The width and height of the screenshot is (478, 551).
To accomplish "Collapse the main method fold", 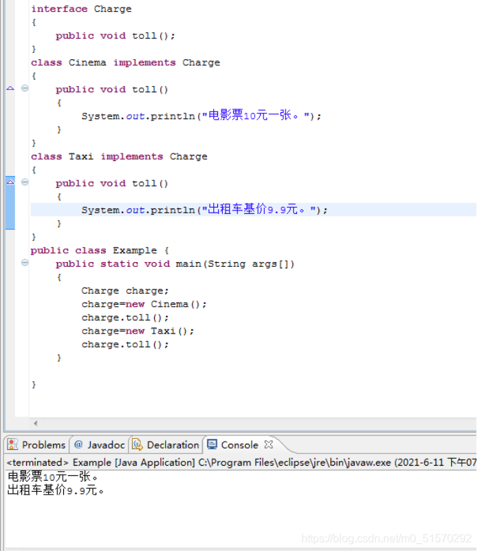I will click(x=25, y=262).
